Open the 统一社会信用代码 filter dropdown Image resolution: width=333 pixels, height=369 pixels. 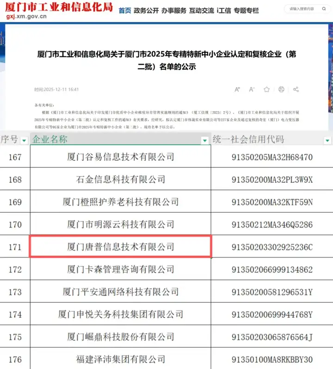point(327,141)
